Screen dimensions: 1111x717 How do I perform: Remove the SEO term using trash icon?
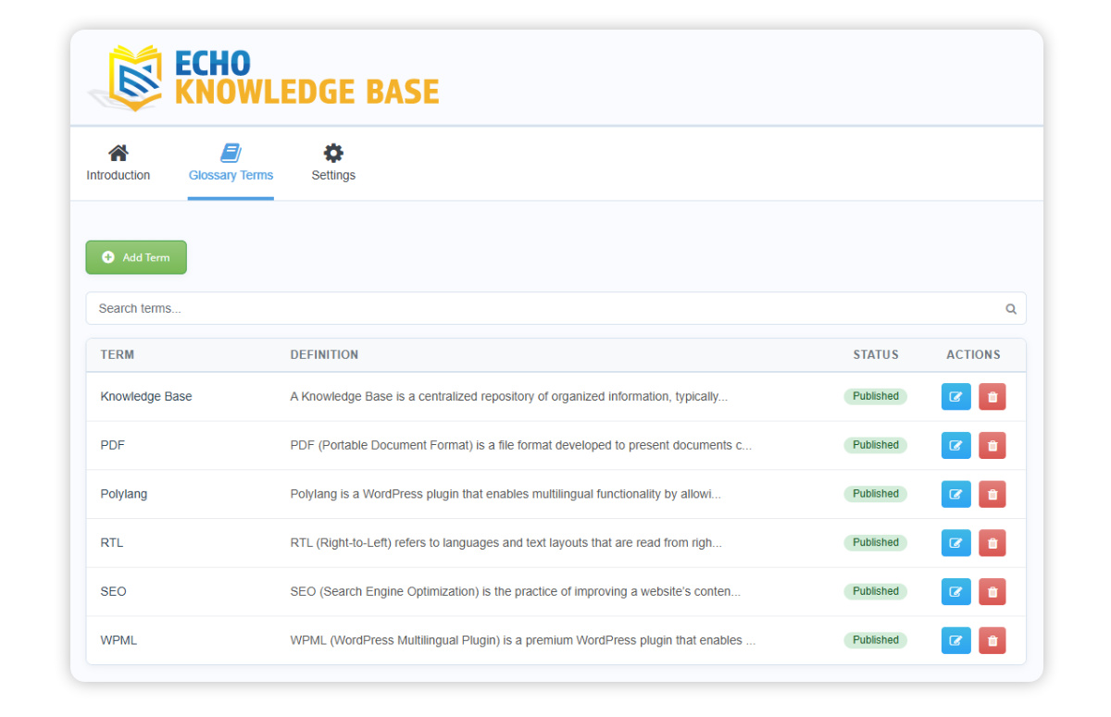[992, 592]
